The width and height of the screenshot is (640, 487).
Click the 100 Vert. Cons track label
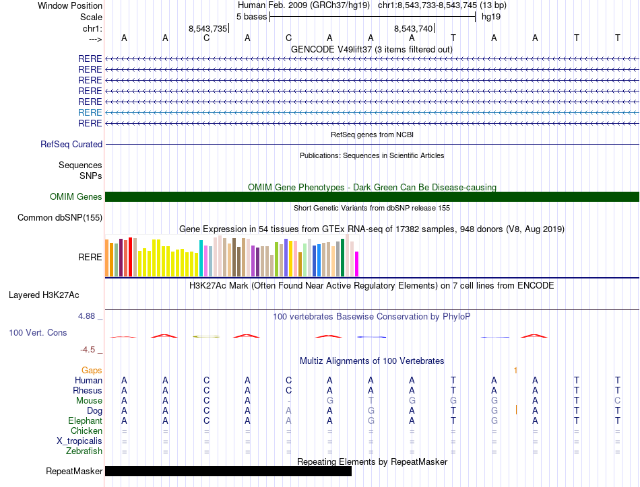coord(38,332)
